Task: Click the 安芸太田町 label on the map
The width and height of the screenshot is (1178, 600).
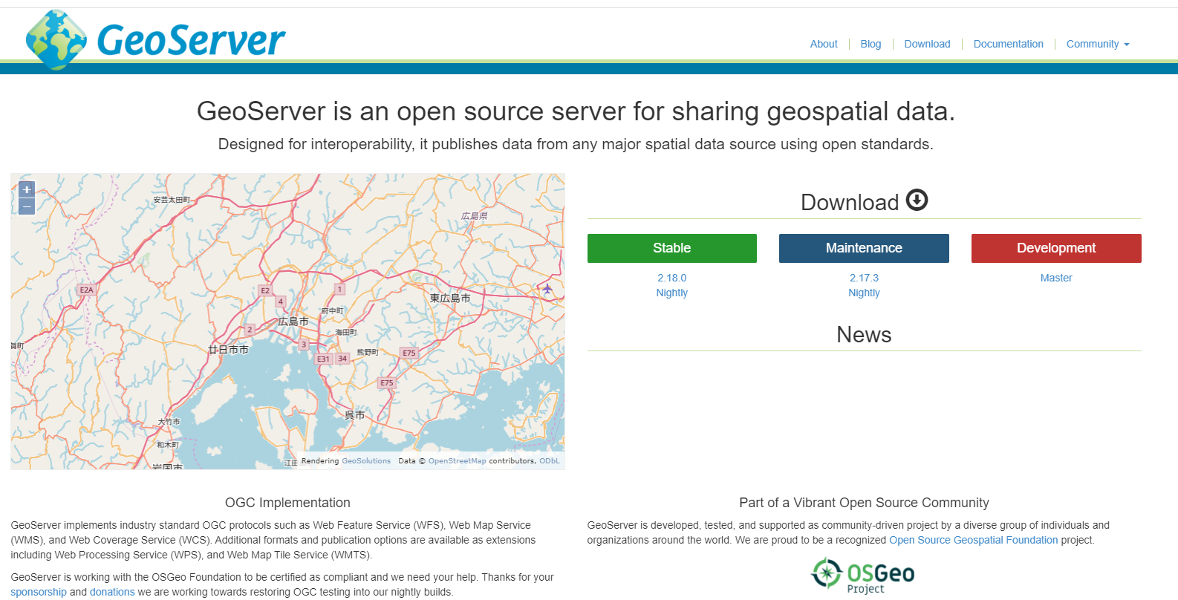Action: click(x=172, y=200)
